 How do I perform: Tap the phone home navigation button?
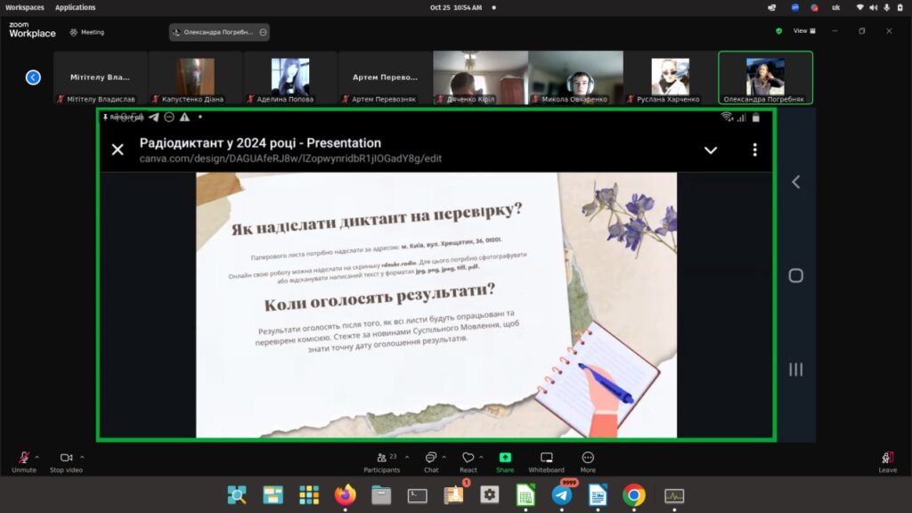(795, 276)
